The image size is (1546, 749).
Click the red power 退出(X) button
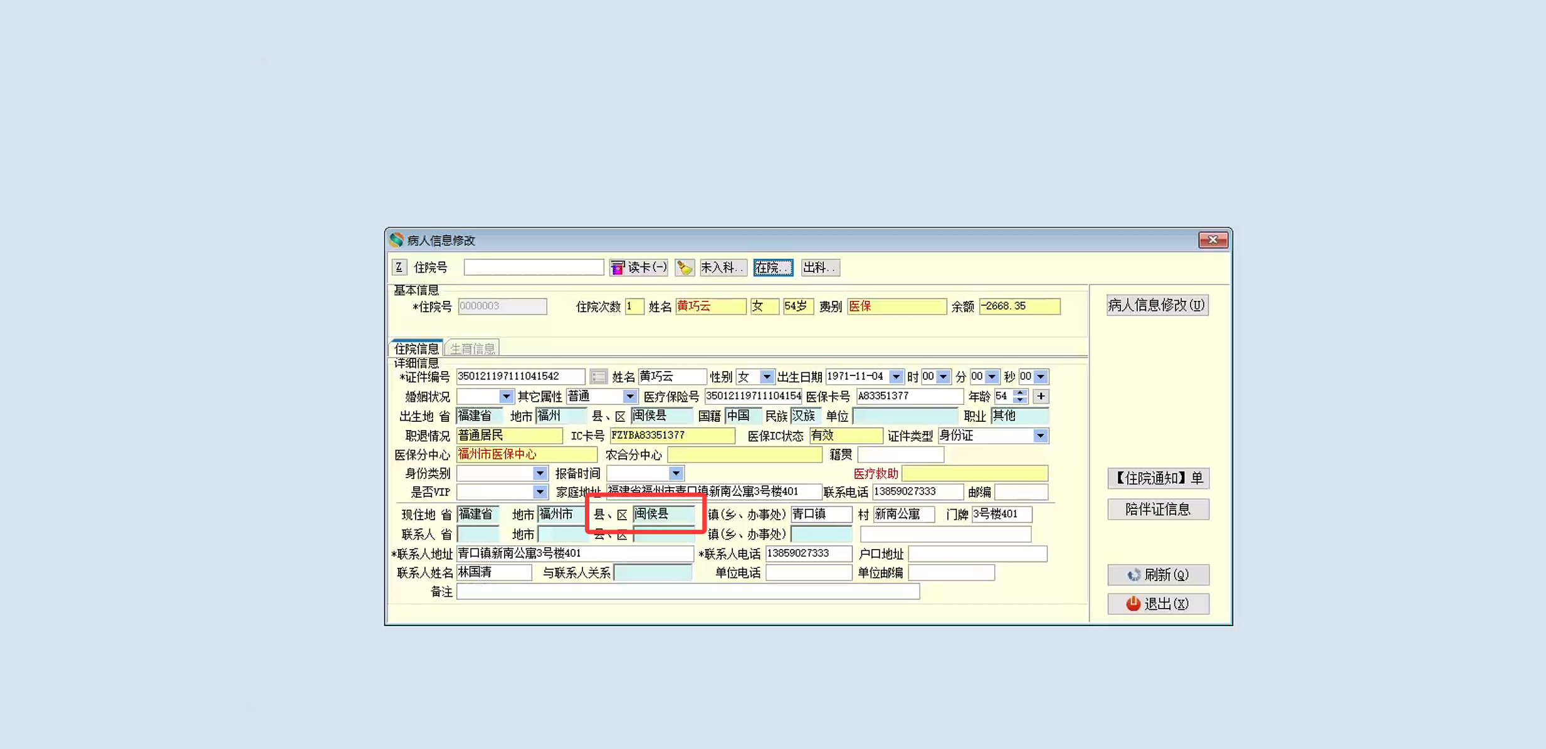click(x=1157, y=604)
